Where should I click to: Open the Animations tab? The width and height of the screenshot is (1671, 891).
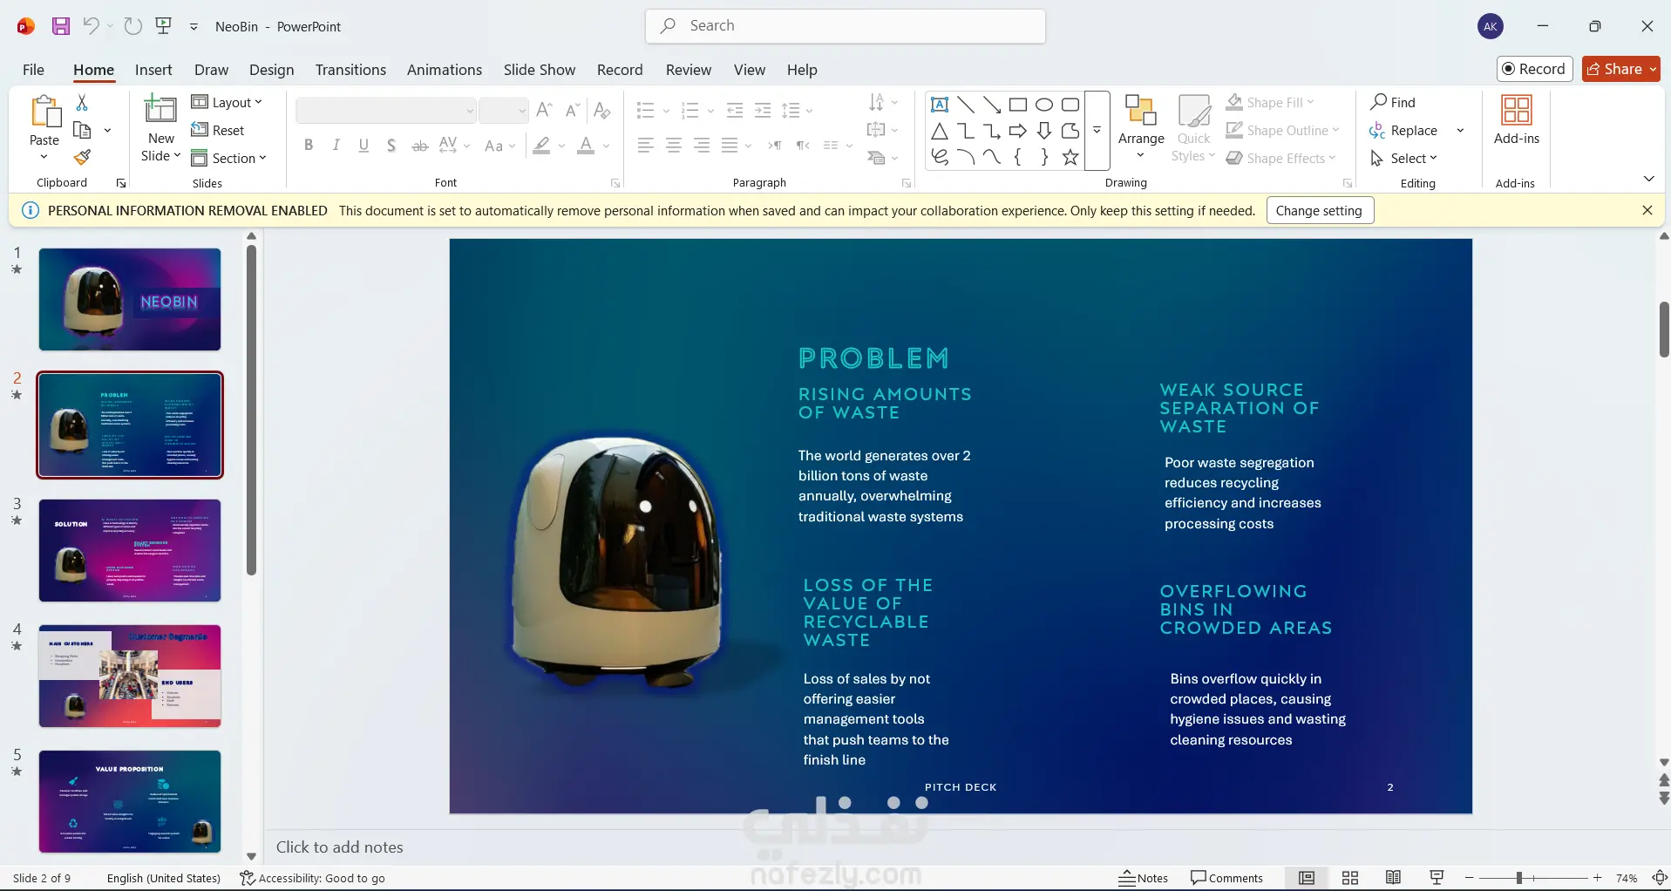pyautogui.click(x=445, y=70)
